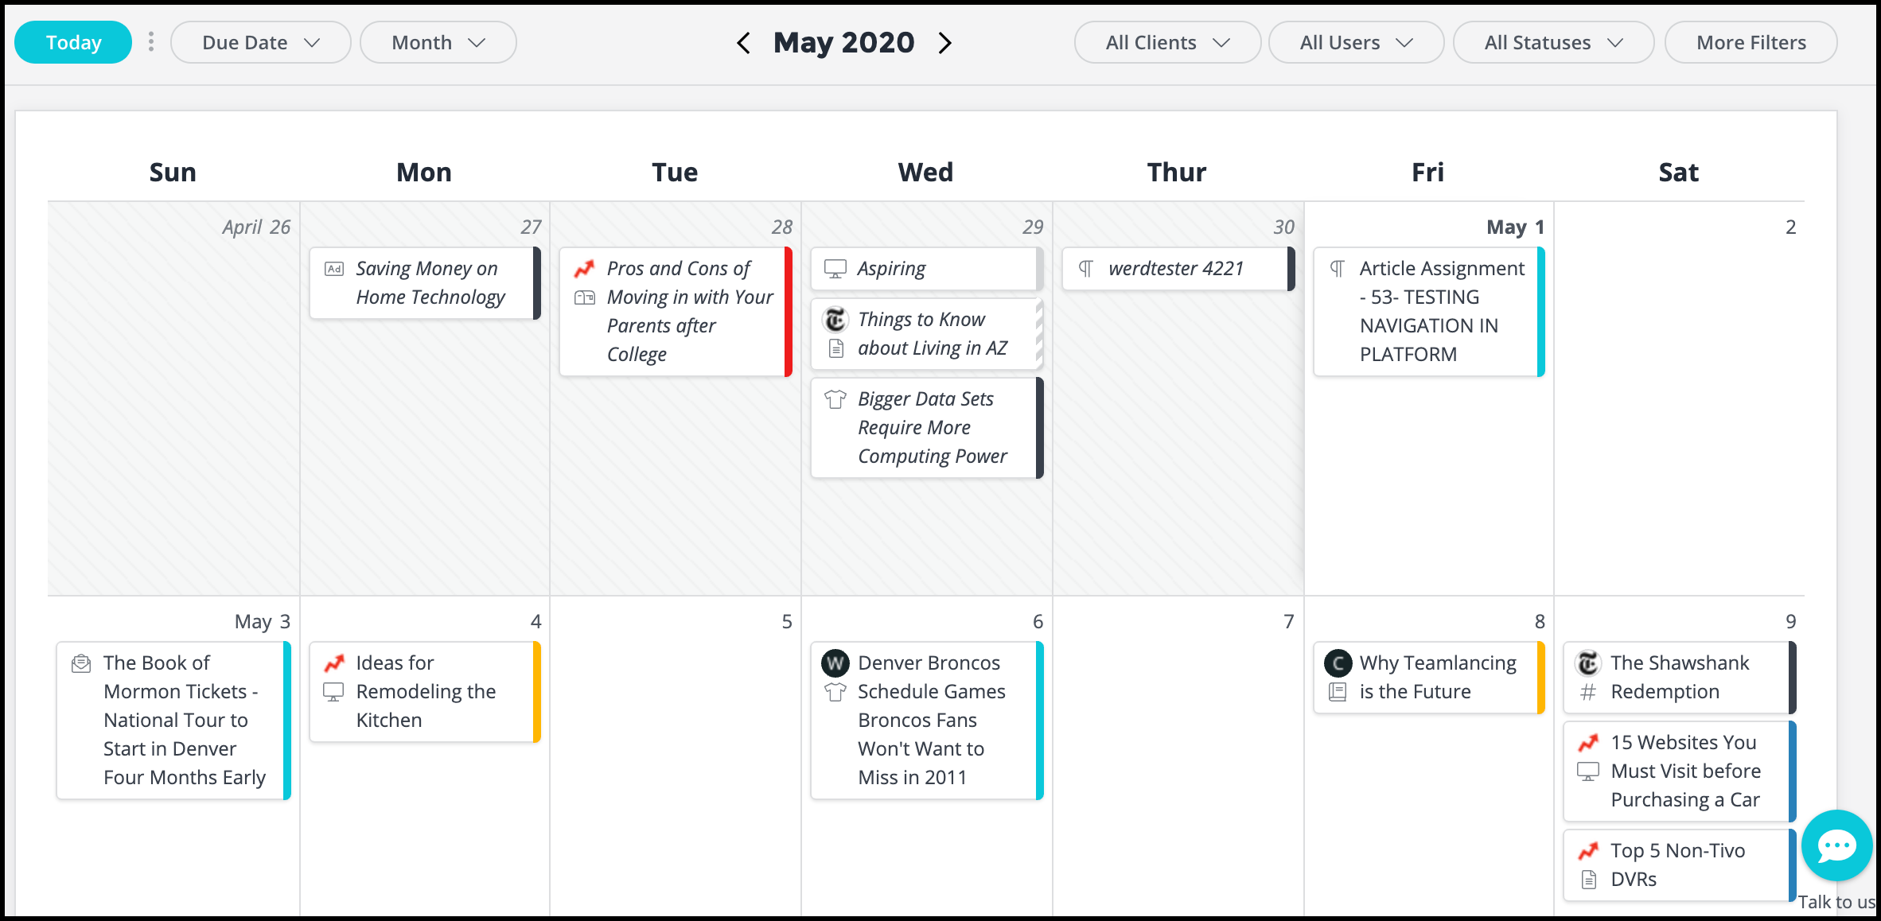
Task: Click the C avatar on Why Teamlancing card
Action: [1338, 663]
